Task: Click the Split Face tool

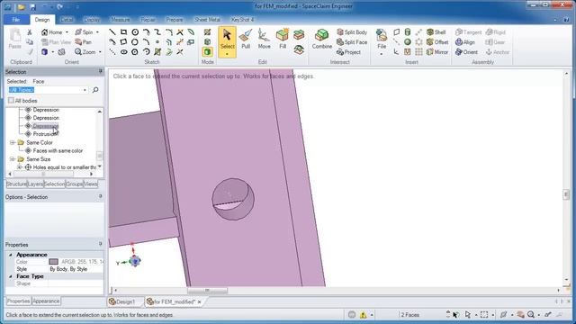Action: (352, 42)
